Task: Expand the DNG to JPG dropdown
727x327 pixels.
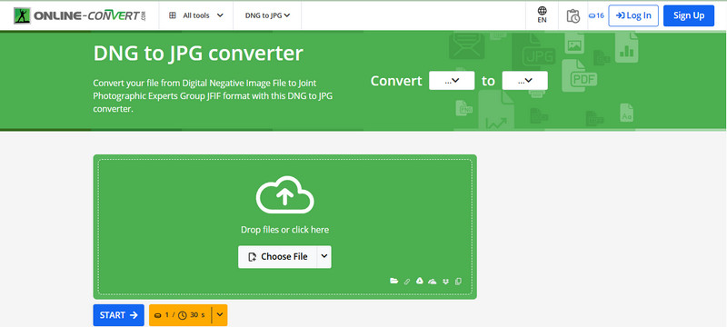Action: (267, 15)
